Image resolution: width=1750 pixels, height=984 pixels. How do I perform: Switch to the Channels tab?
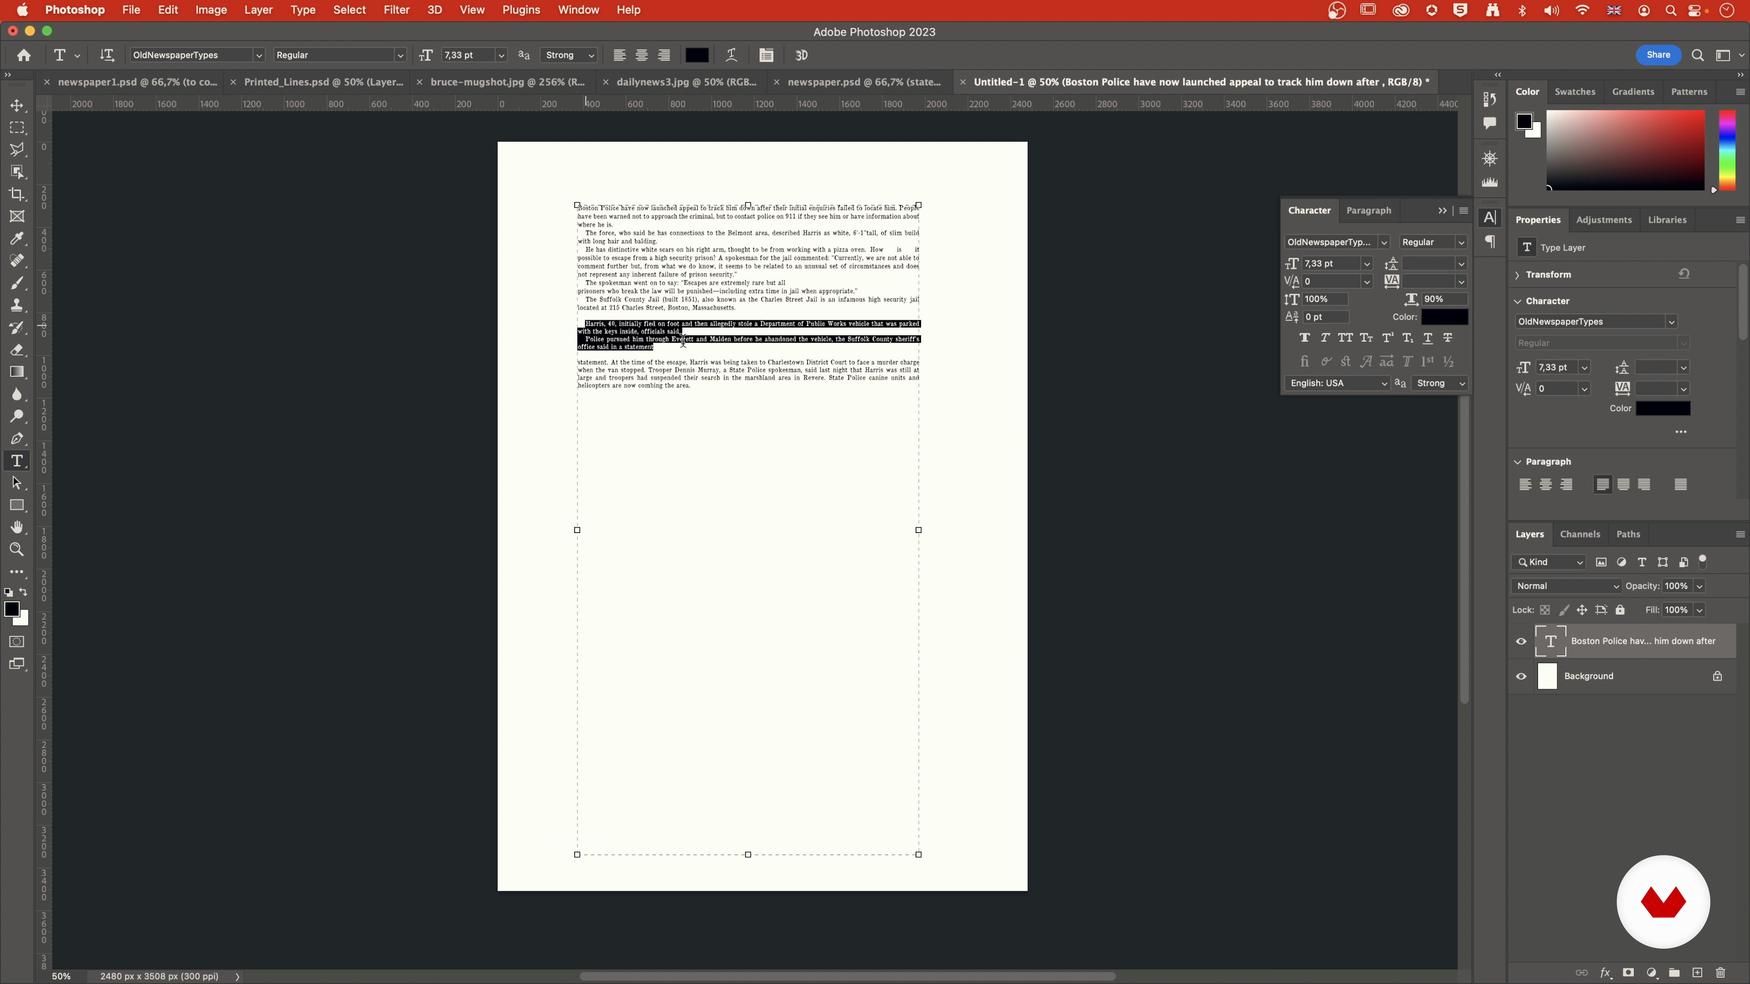point(1580,534)
